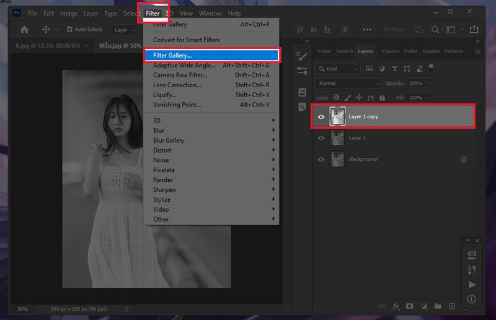Screen dimensions: 496x320
Task: Switch to the Color tab
Action: click(x=324, y=51)
